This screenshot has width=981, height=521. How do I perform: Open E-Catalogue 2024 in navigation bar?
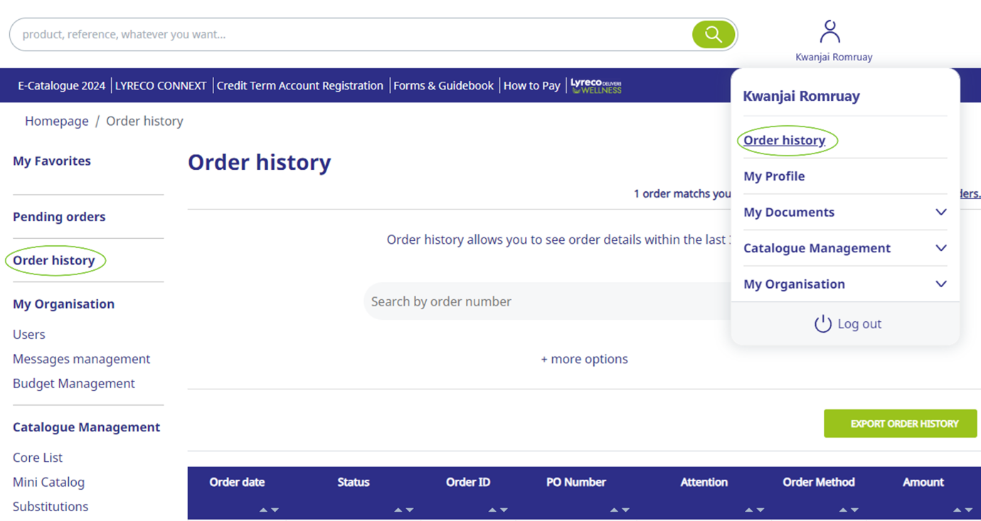tap(61, 85)
